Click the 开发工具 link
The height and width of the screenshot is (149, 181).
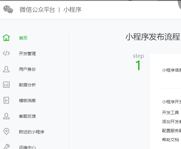(170, 113)
